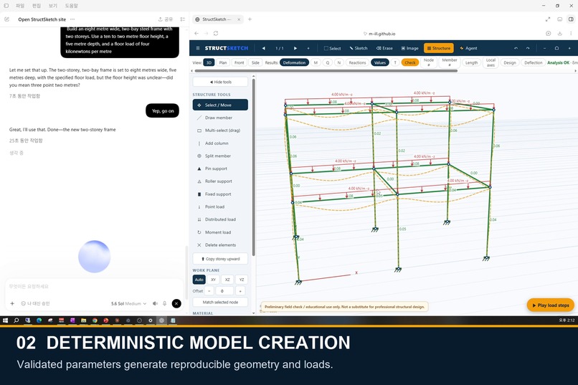Start a new chat with edit icon
578x385 pixels.
6,19
